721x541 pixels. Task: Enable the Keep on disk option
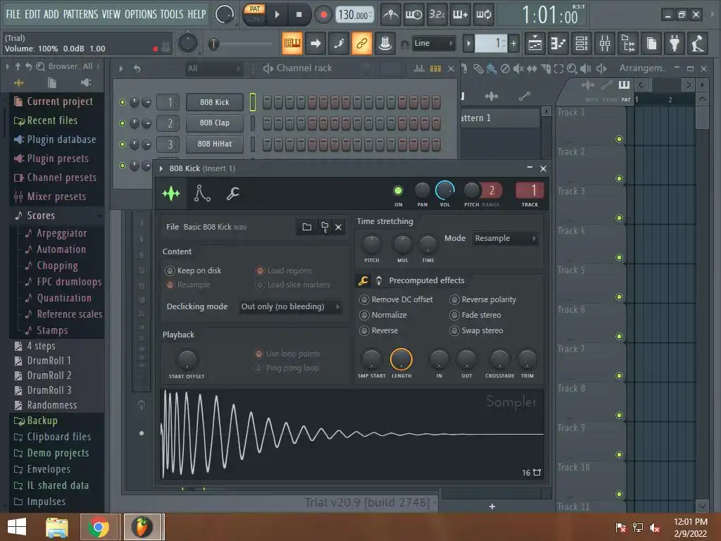193,270
